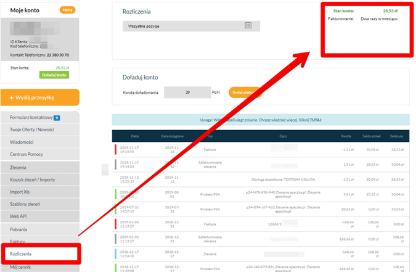
Task: Open Koszyk zleceń / Importy
Action: [33, 179]
